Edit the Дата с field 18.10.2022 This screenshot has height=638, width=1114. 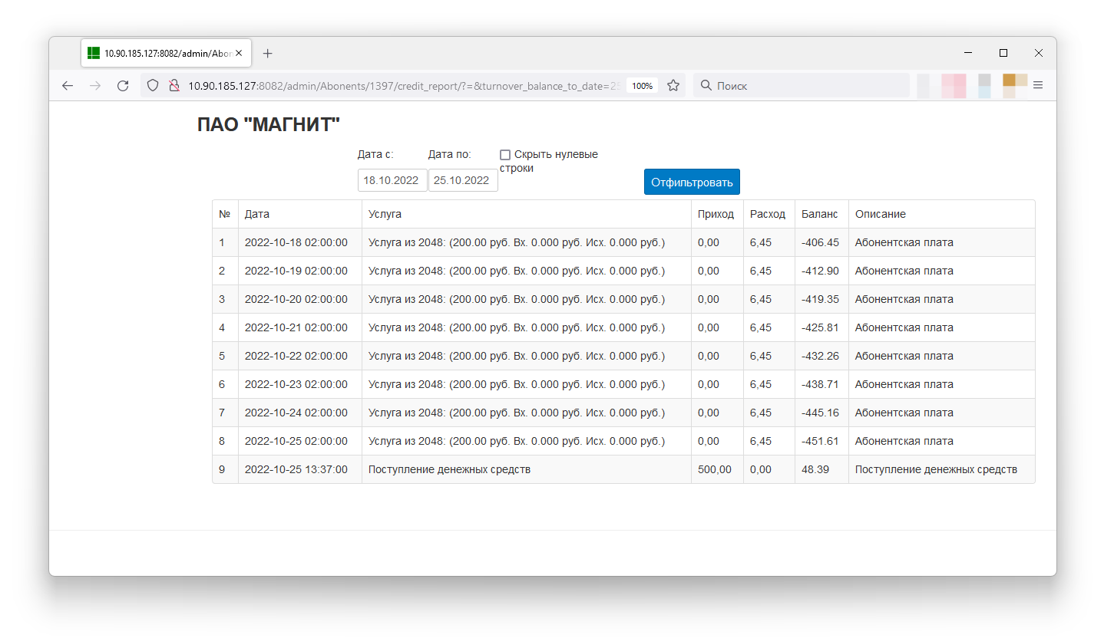[x=392, y=180]
